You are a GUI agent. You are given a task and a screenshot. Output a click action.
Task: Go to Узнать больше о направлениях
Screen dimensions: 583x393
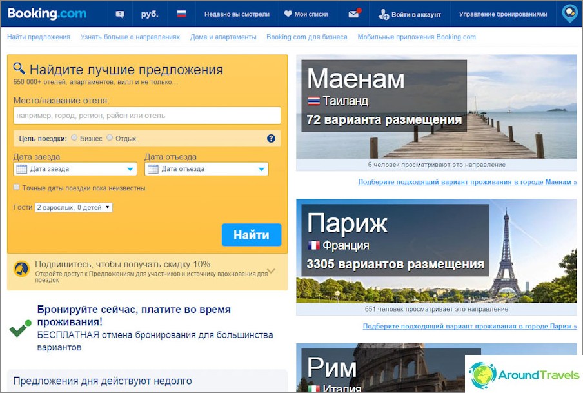click(130, 37)
